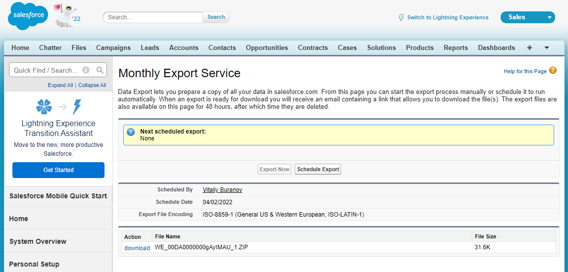Open the Chatter tab
This screenshot has height=272, width=568.
coord(51,48)
